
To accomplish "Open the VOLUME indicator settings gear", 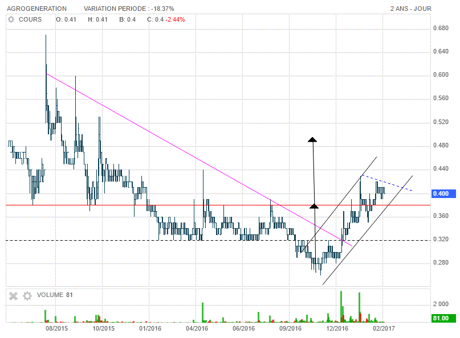I will (27, 296).
